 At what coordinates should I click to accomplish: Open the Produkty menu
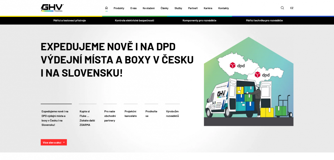click(119, 8)
